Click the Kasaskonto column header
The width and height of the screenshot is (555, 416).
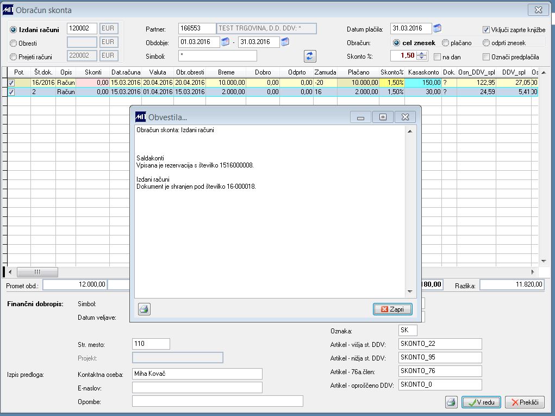point(423,72)
